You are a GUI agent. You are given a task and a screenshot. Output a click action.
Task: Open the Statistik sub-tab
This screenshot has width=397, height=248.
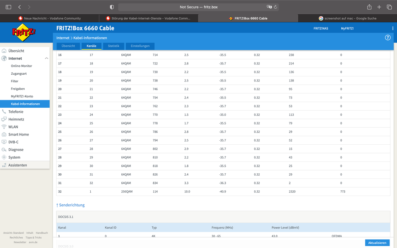tap(113, 46)
